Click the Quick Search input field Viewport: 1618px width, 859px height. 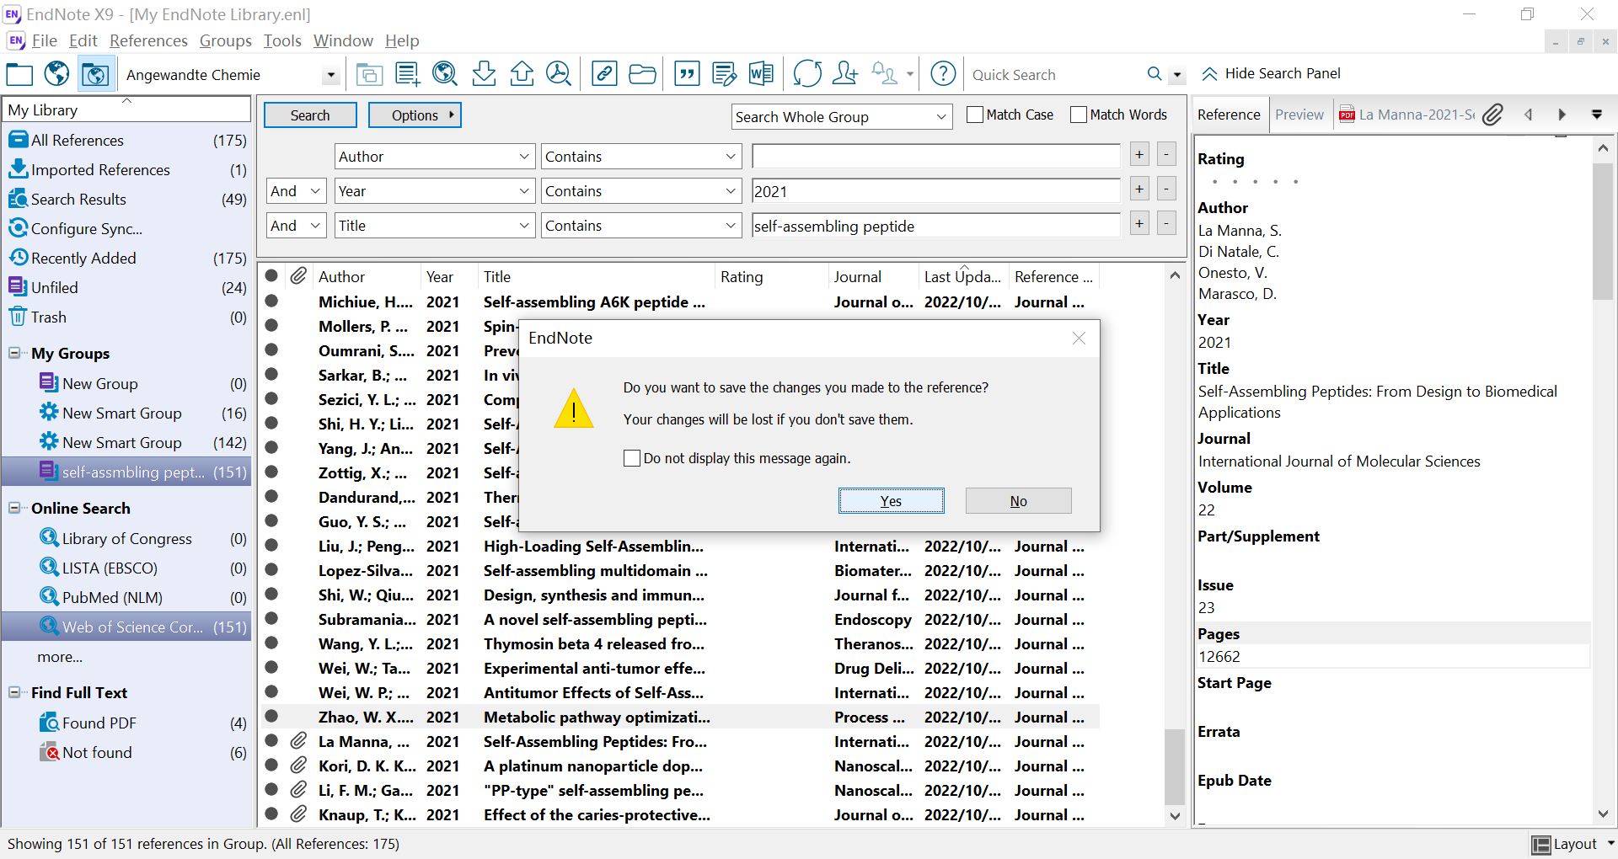tap(1053, 75)
